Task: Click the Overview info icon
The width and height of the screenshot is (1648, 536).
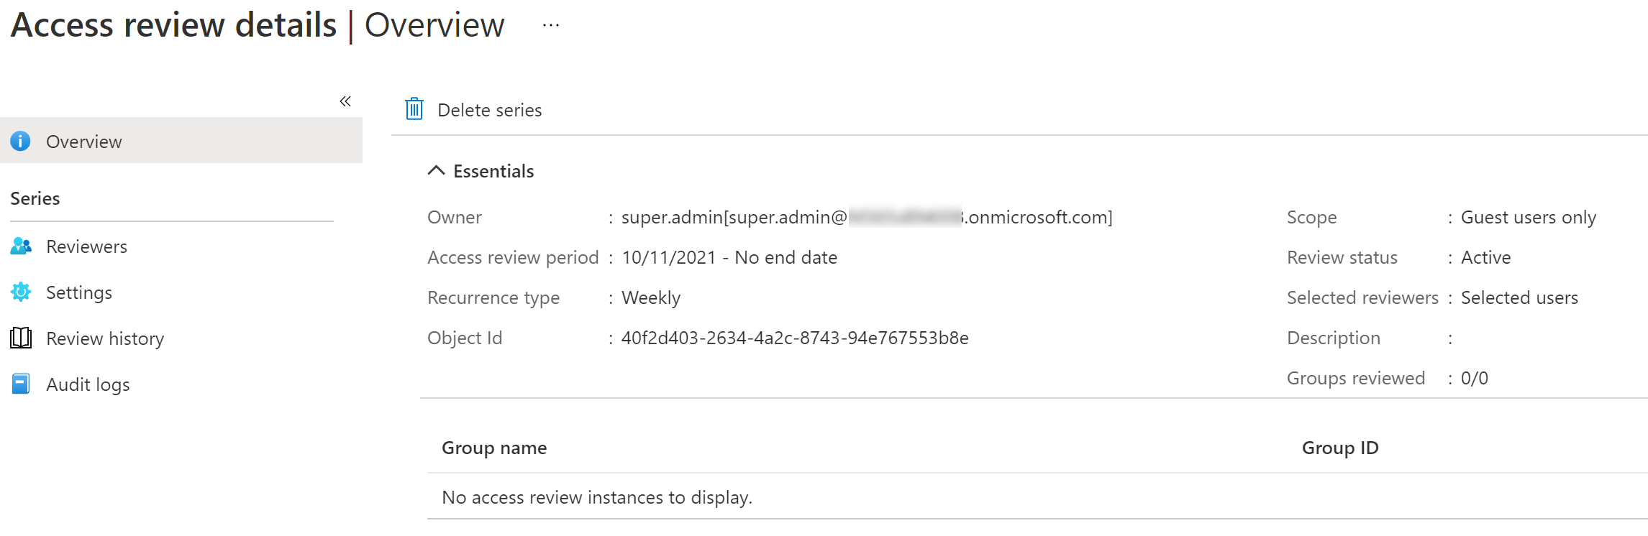Action: (x=21, y=142)
